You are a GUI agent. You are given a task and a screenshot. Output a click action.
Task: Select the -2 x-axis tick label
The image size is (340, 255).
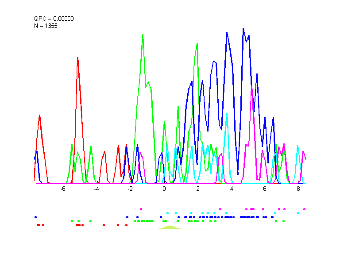pyautogui.click(x=130, y=189)
